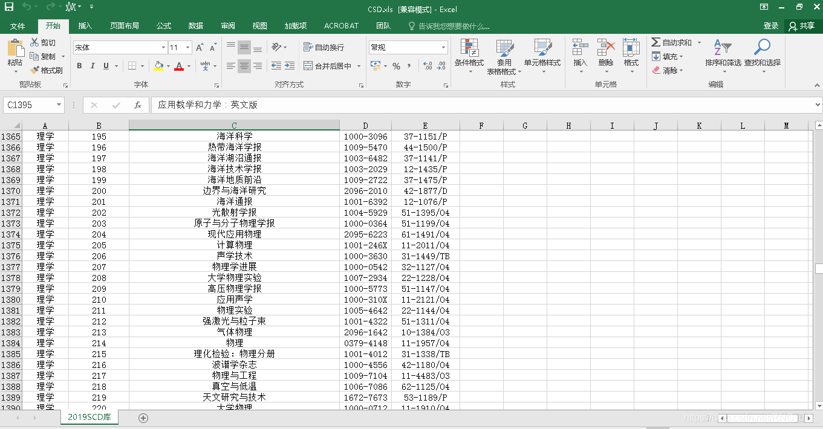
Task: Expand the Name Box dropdown arrow
Action: (x=59, y=105)
